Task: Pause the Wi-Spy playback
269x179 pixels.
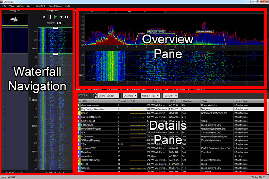Action: click(50, 17)
